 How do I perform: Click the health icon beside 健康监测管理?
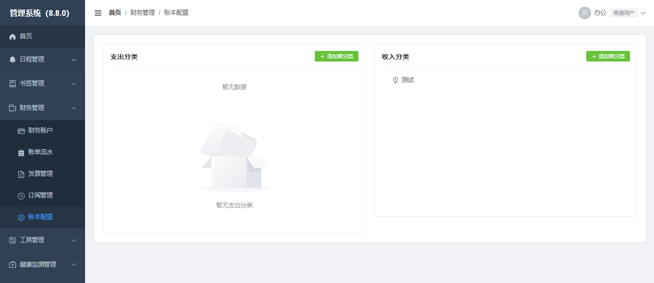pos(12,265)
